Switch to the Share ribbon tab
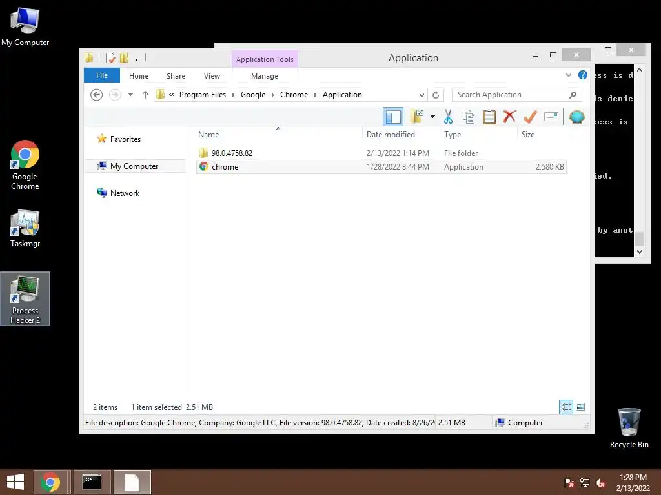 176,76
